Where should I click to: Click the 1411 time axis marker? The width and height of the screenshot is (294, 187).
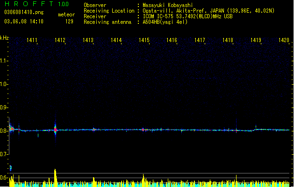[32, 40]
